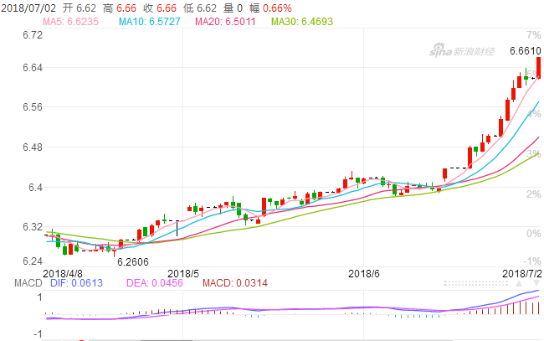Click the 2018/4/8 start date label
The height and width of the screenshot is (341, 544).
[x=63, y=273]
